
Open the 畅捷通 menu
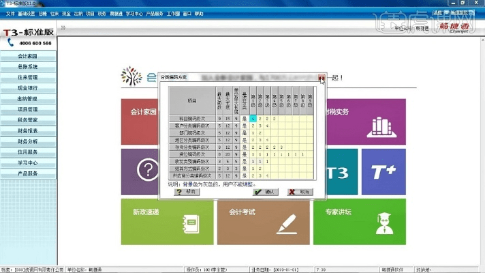coord(116,14)
